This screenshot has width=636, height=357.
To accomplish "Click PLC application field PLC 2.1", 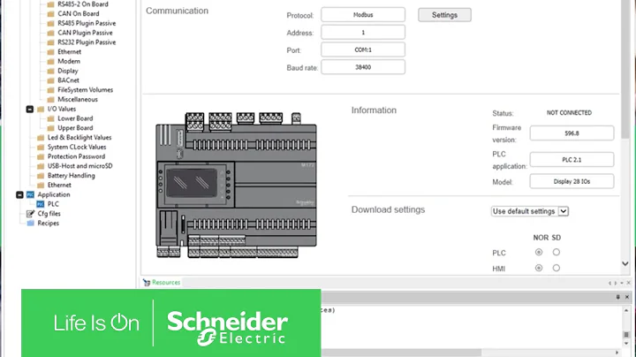I will pyautogui.click(x=572, y=160).
